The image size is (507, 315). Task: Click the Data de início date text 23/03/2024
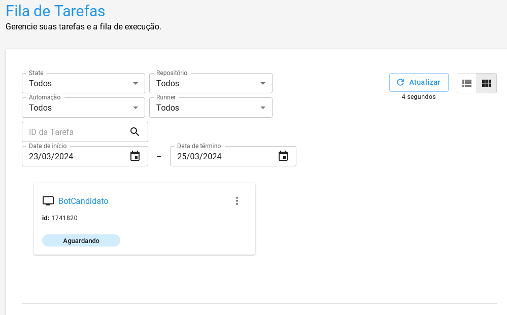[x=51, y=156]
